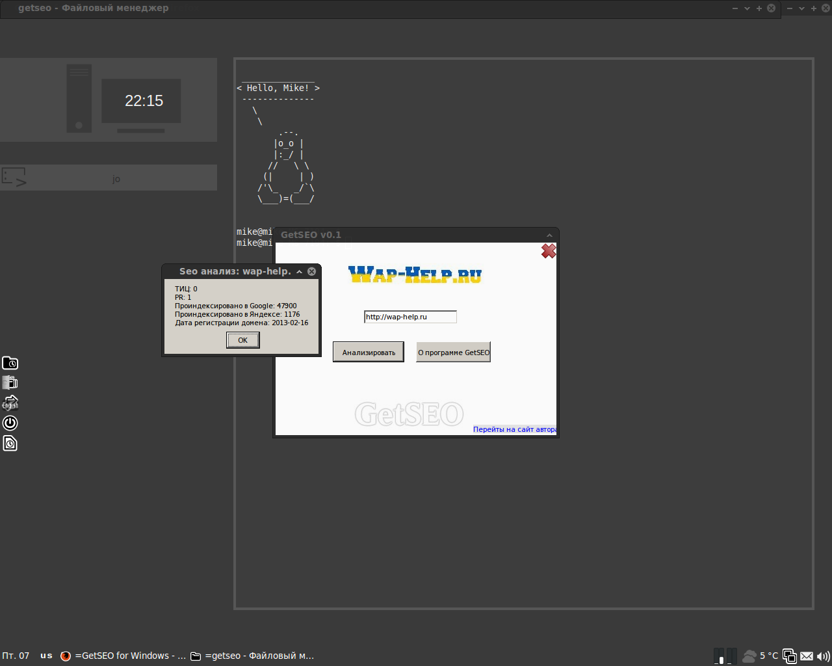Image resolution: width=832 pixels, height=666 pixels.
Task: Open the workspace windows icon in tray
Action: 790,656
